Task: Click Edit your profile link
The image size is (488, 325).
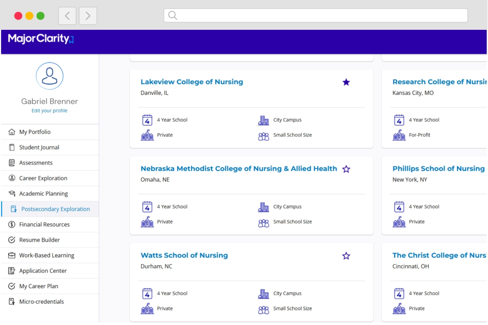Action: (x=49, y=111)
